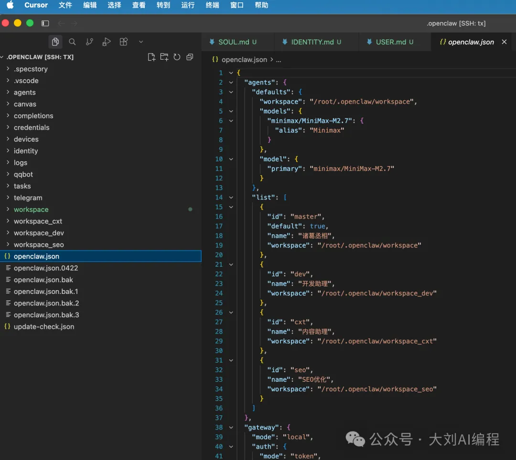
Task: Show more activity bar views dropdown
Action: [141, 42]
